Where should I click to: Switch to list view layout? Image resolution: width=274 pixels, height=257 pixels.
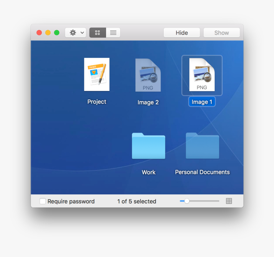[113, 32]
